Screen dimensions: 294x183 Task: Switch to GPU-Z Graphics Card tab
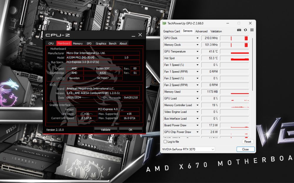tap(171, 31)
